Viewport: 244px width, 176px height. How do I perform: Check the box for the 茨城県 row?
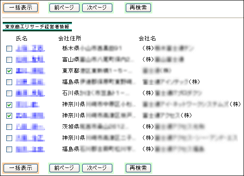9,127
